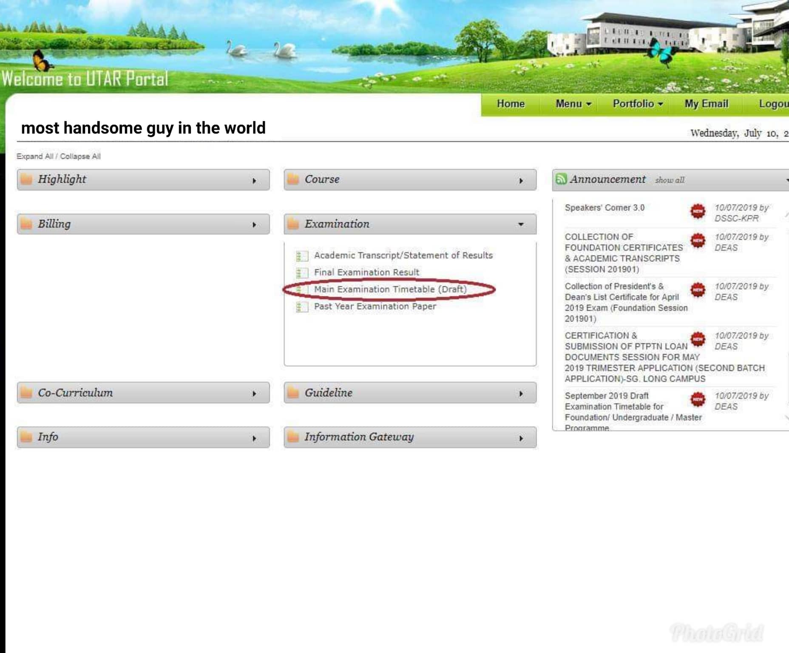This screenshot has height=653, width=789.
Task: Click the DSSC-KPR date and author text
Action: (x=741, y=213)
